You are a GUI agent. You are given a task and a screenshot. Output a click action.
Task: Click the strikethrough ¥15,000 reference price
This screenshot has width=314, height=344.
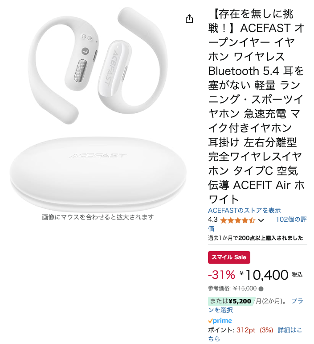pyautogui.click(x=245, y=288)
